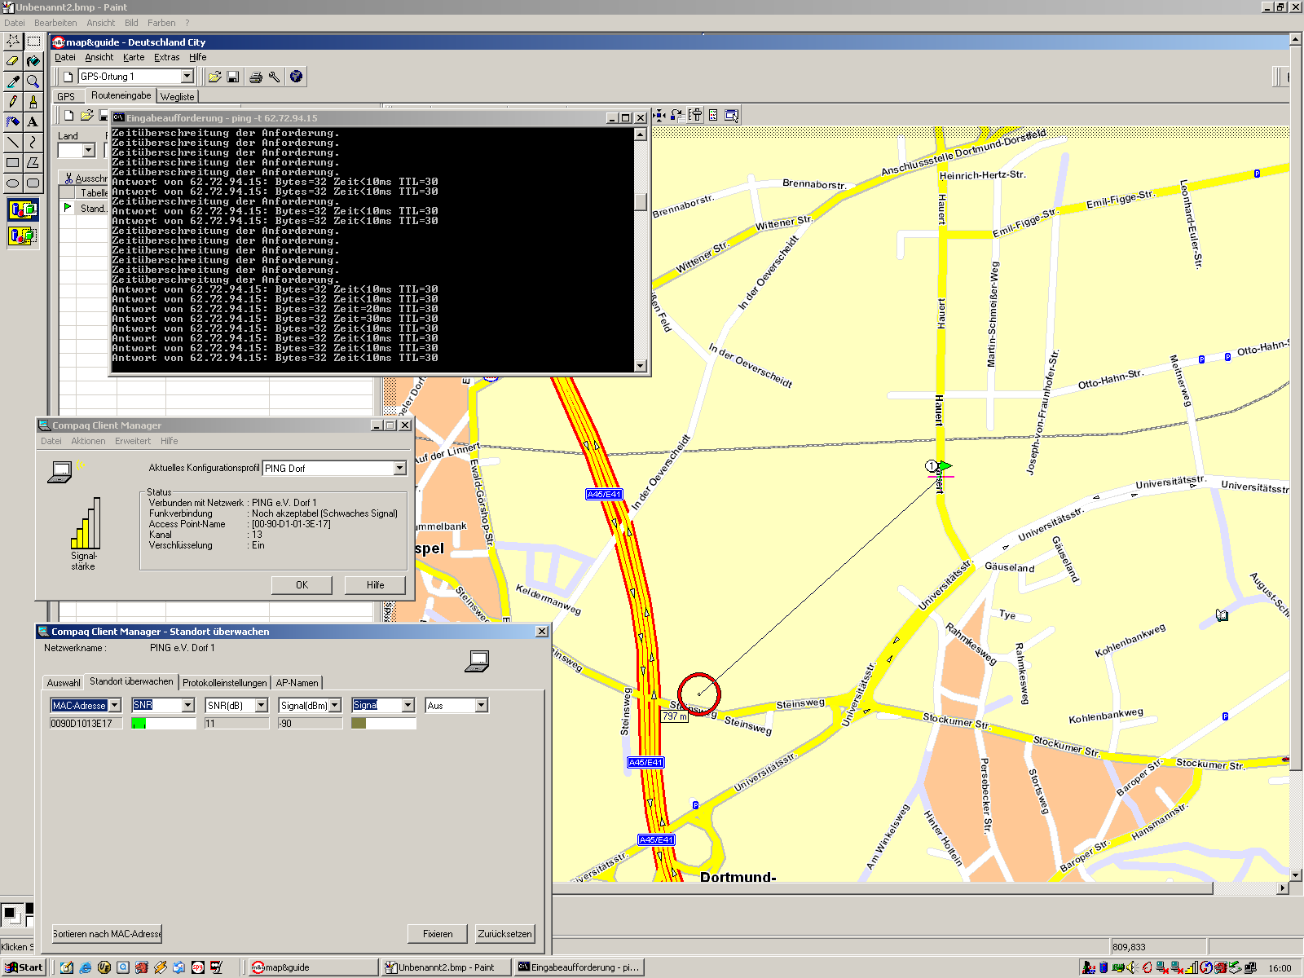
Task: Open the Protokolleinstellungen tab
Action: (x=224, y=683)
